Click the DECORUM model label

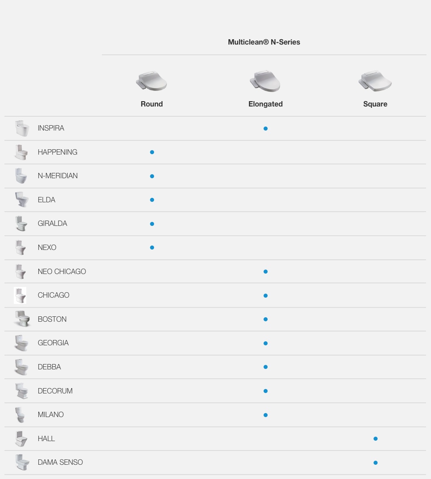[55, 391]
